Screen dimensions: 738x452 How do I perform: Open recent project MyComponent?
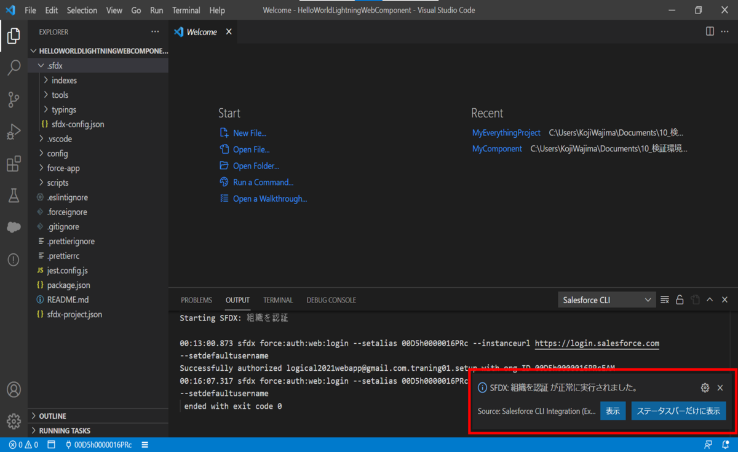[x=497, y=149]
